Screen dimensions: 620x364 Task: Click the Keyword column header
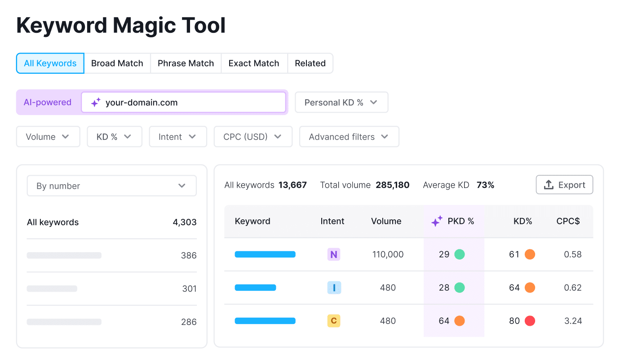click(252, 221)
